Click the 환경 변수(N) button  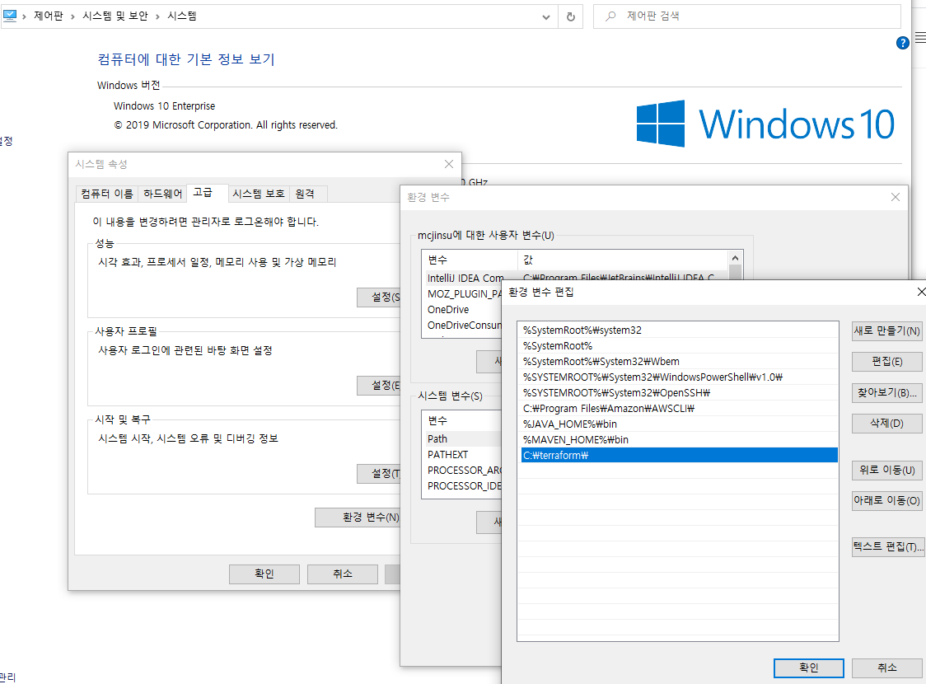point(358,517)
